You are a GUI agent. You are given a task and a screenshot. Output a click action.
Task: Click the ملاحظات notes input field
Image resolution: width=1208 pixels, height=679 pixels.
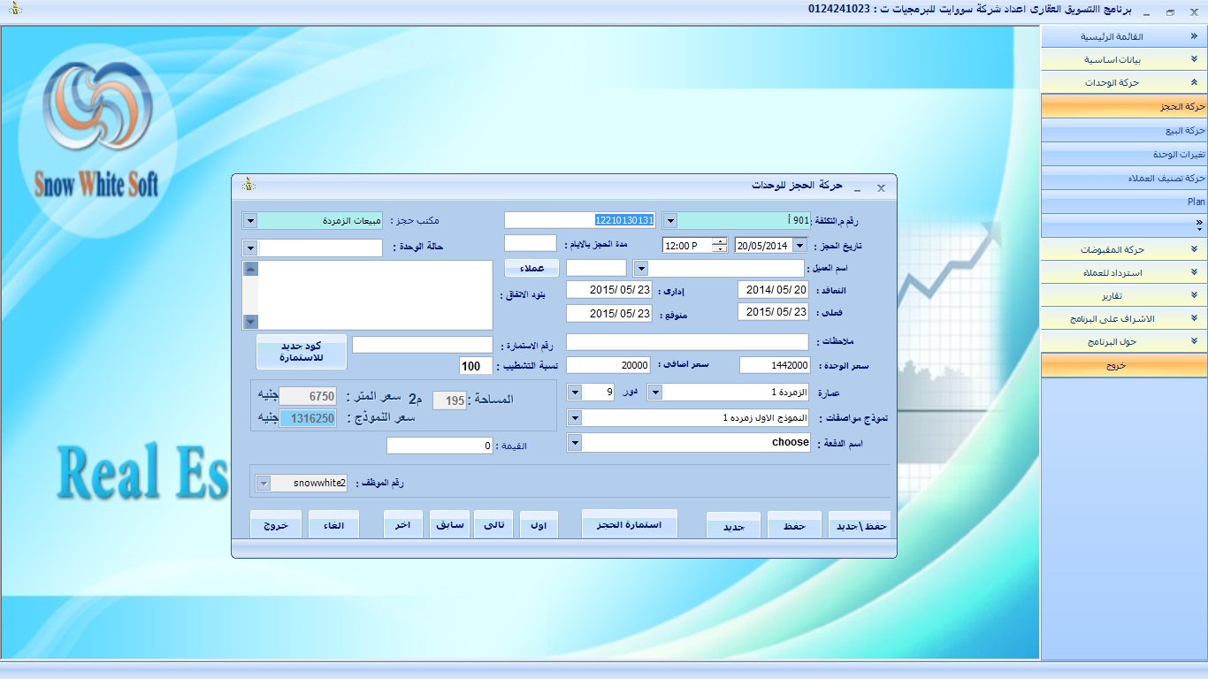687,342
